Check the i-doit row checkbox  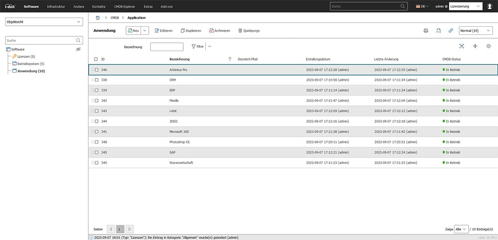click(x=97, y=111)
